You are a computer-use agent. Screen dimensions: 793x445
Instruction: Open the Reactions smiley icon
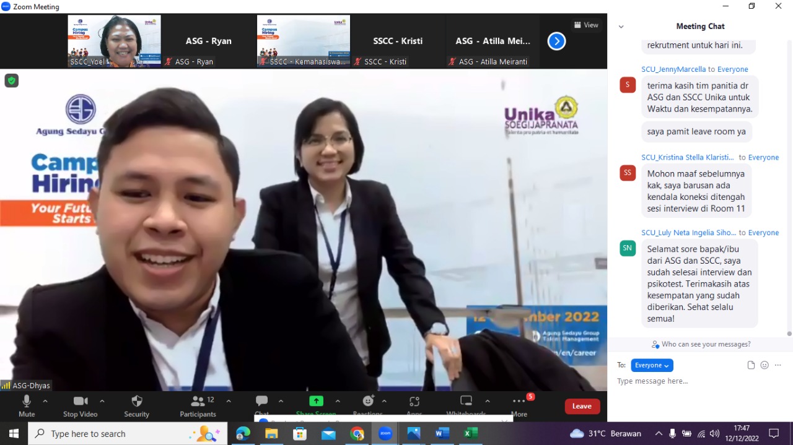368,401
